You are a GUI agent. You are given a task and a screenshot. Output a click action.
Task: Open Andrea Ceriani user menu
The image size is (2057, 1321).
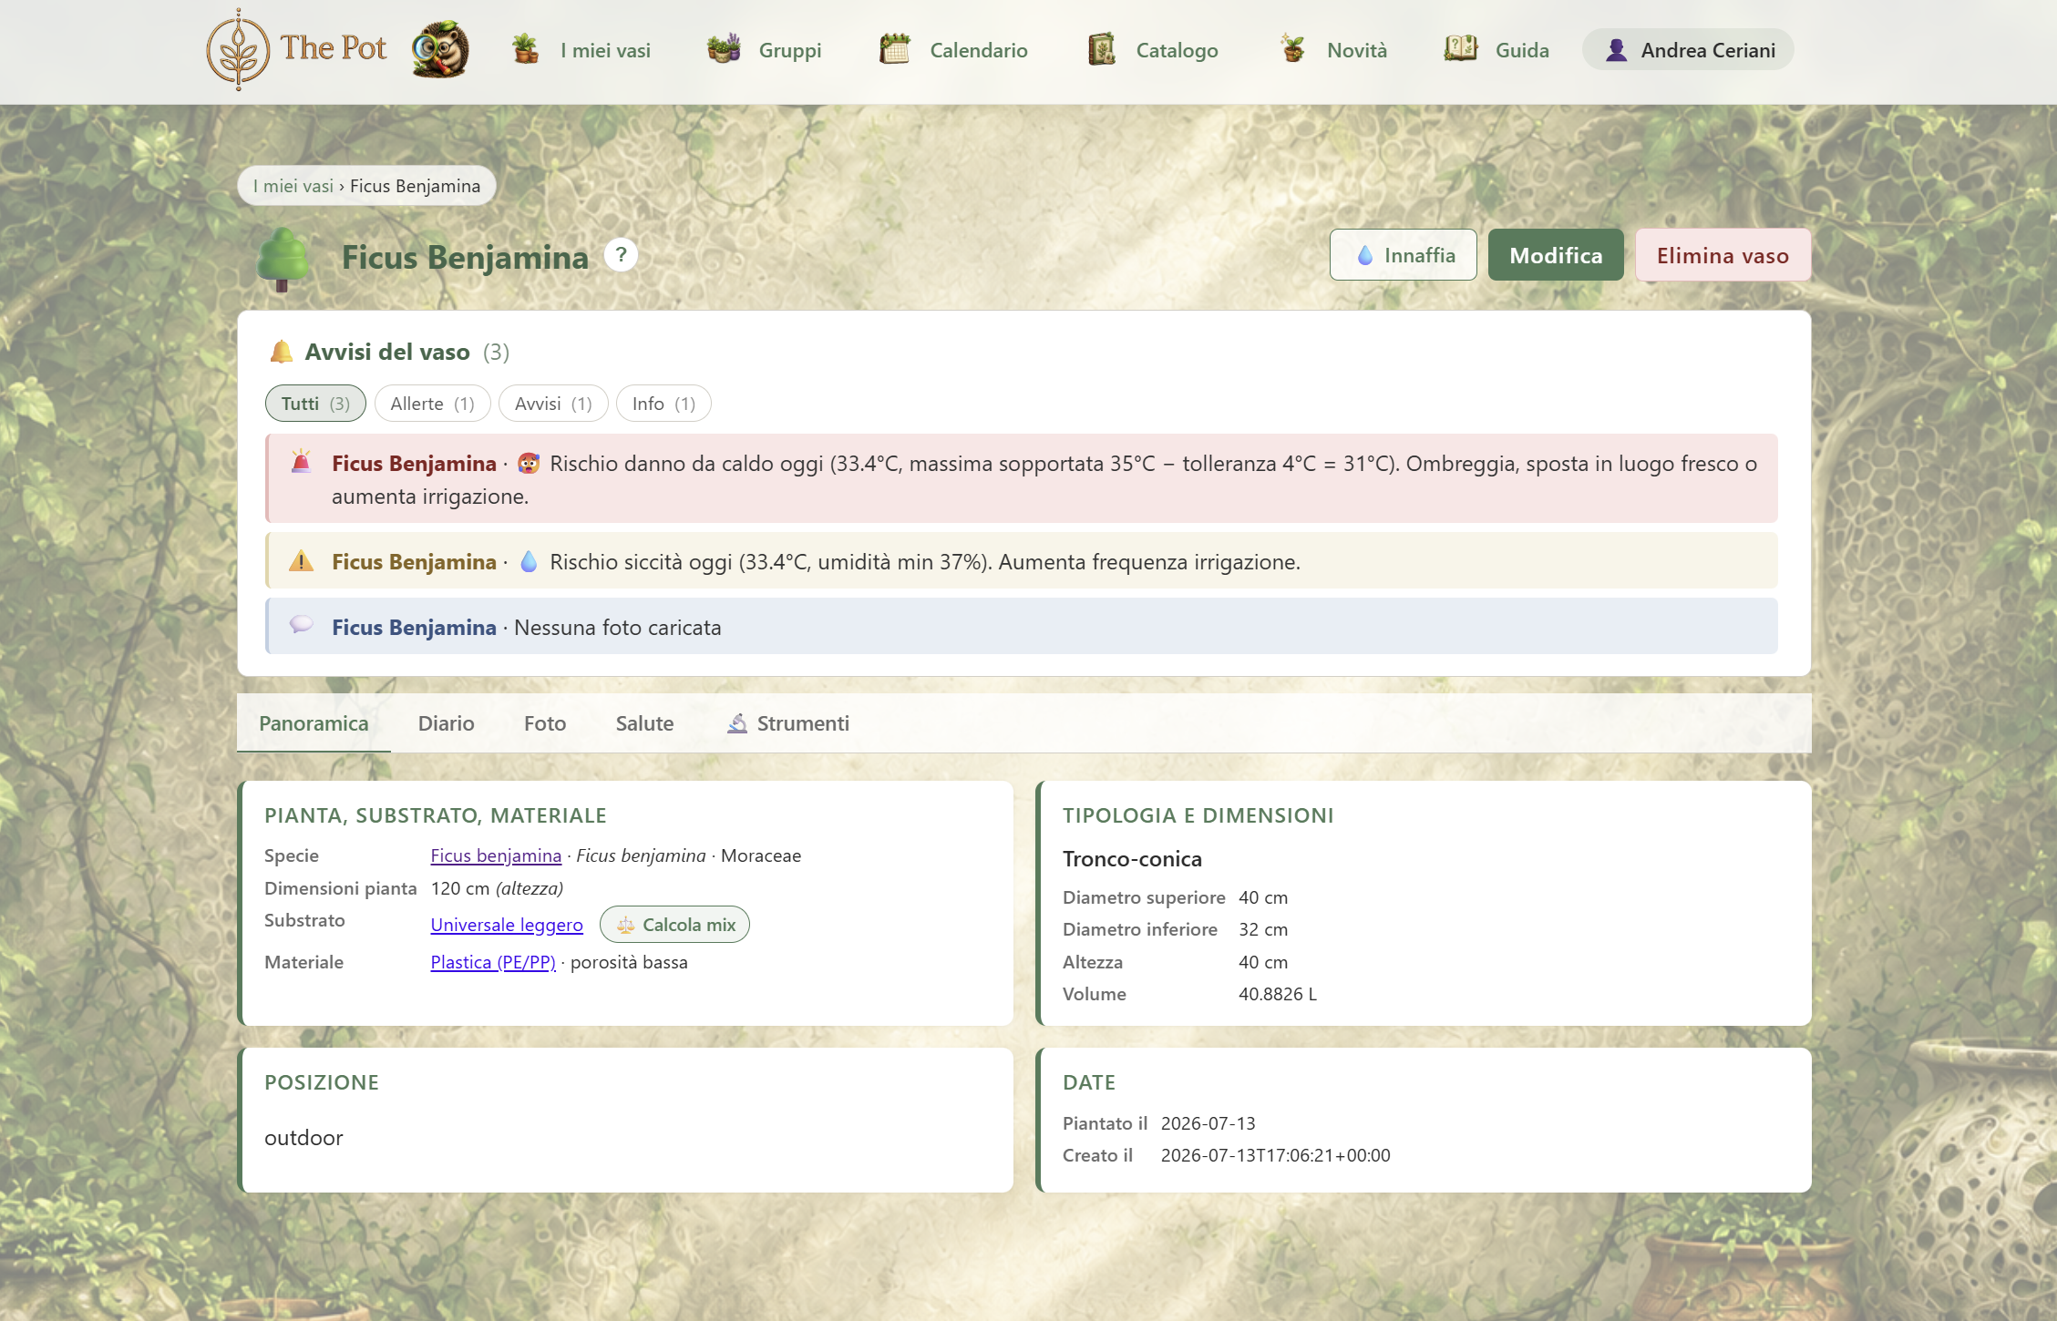pyautogui.click(x=1688, y=50)
